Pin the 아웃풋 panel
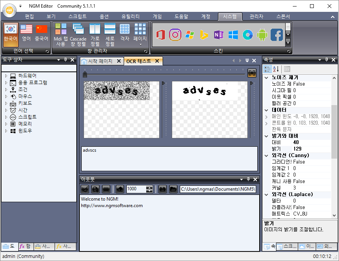Screen dimensions: 339x261 coord(248,179)
